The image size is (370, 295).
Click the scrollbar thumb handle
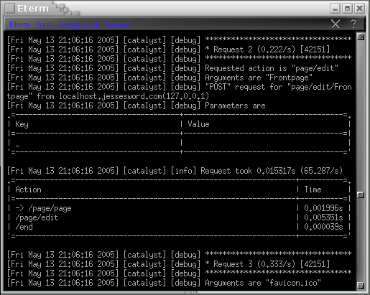pyautogui.click(x=361, y=195)
